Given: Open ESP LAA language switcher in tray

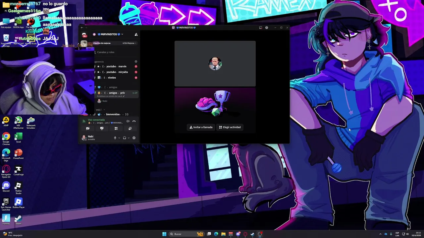Looking at the screenshot, I should click(397, 234).
